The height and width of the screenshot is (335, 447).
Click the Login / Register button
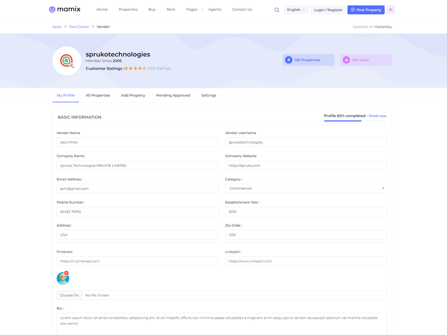tap(328, 10)
